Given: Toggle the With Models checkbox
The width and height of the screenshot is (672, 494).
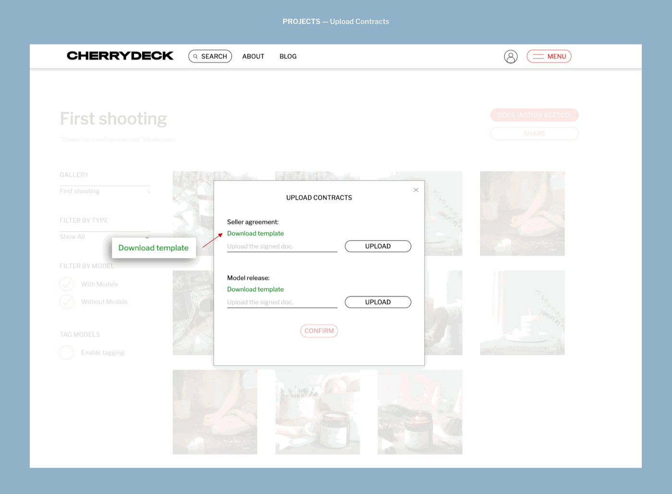Looking at the screenshot, I should click(x=67, y=284).
